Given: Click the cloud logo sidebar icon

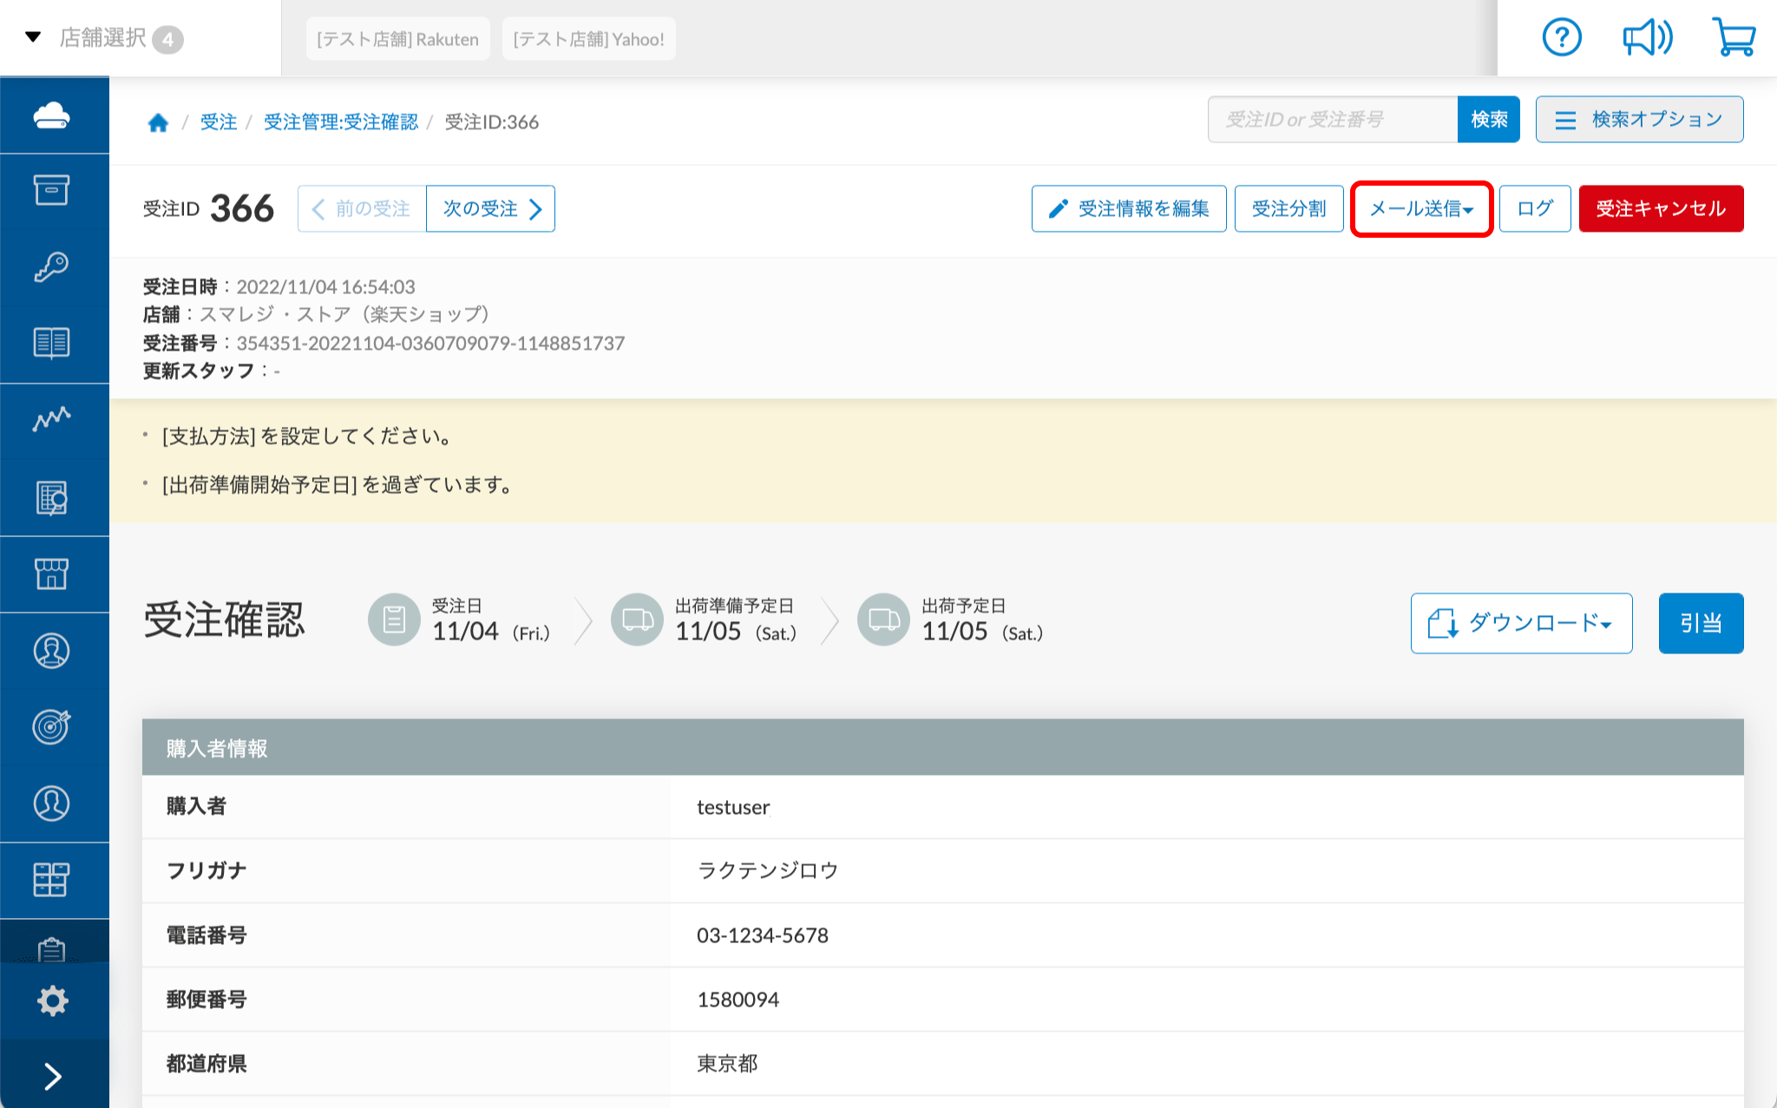Looking at the screenshot, I should (x=52, y=115).
